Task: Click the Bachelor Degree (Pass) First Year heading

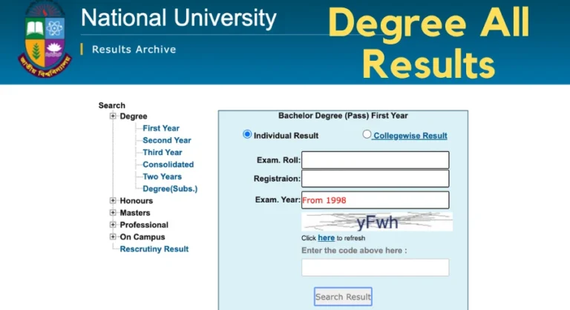Action: coord(343,116)
